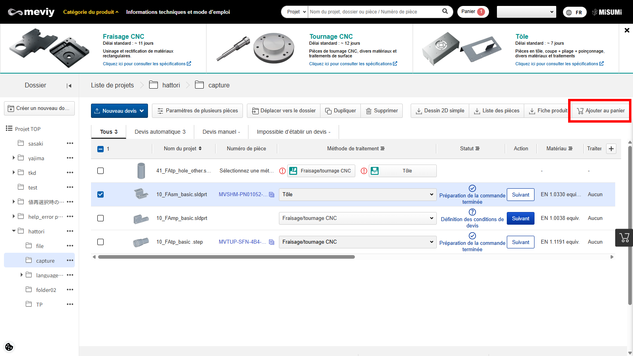
Task: Add a column with plus icon
Action: pyautogui.click(x=611, y=149)
